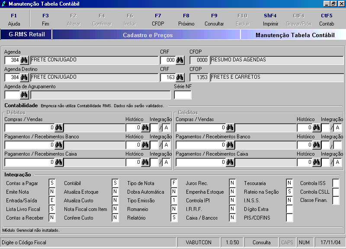
Task: Open the CRF 000 lookup binoculars
Action: coord(179,60)
